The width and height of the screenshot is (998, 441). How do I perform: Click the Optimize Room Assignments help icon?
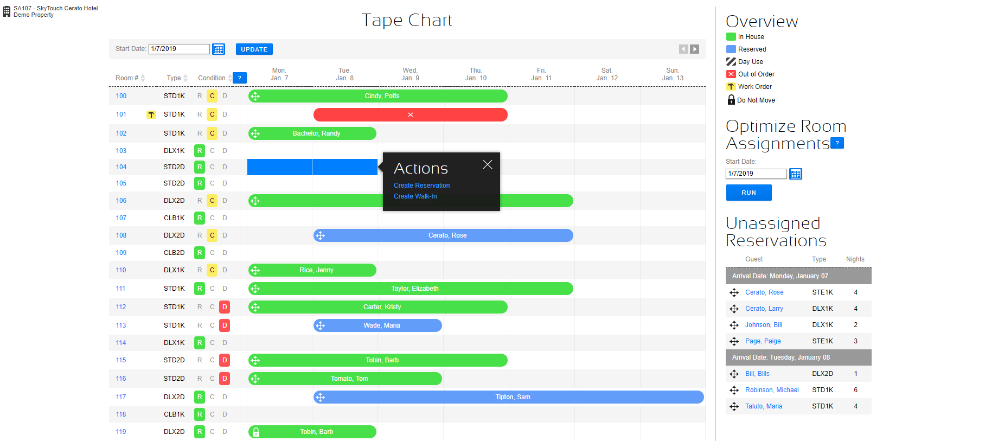[x=837, y=143]
